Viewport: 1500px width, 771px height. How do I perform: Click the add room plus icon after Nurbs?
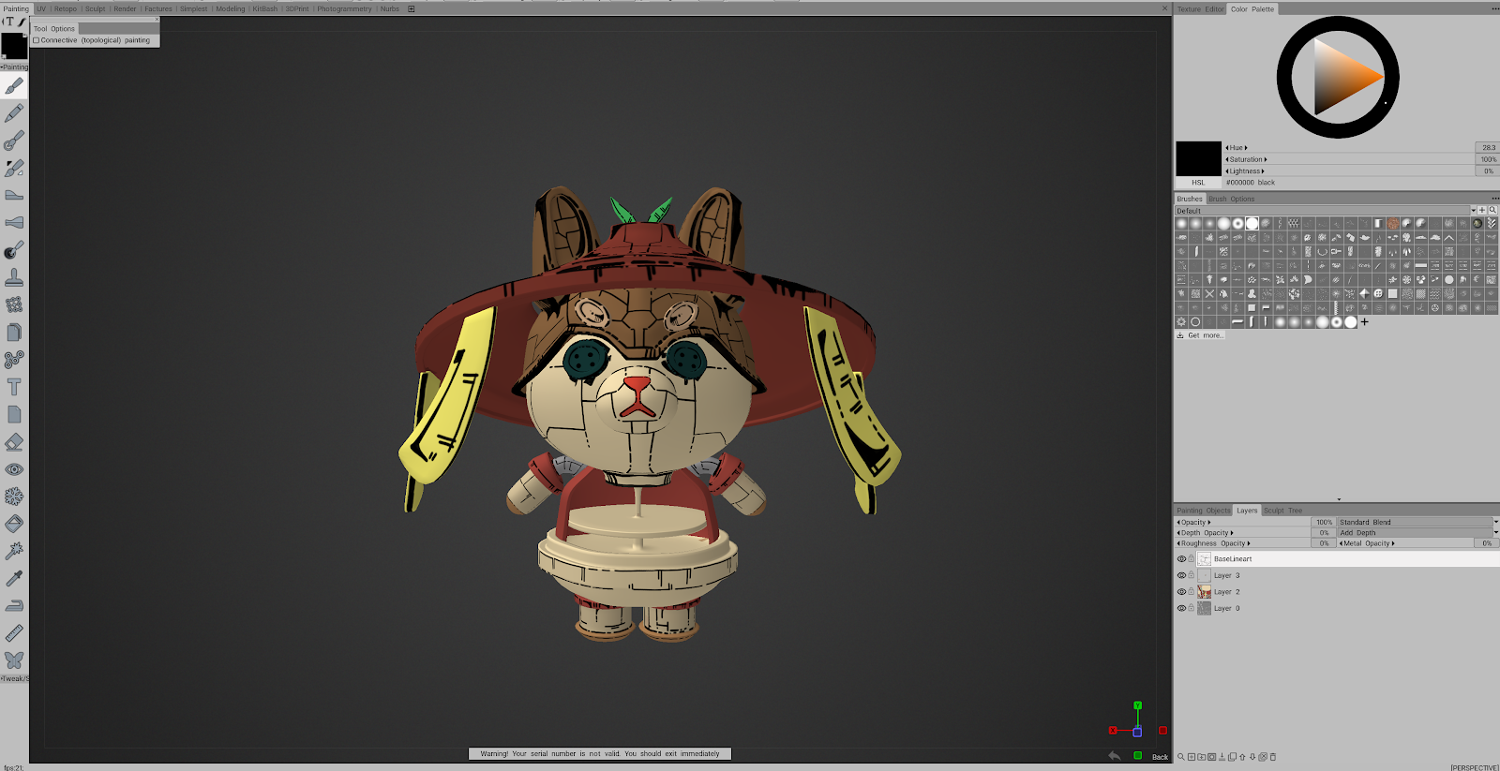pos(411,8)
